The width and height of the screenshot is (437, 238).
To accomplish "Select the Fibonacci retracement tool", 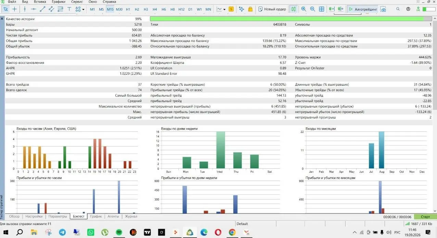I will (60, 9).
